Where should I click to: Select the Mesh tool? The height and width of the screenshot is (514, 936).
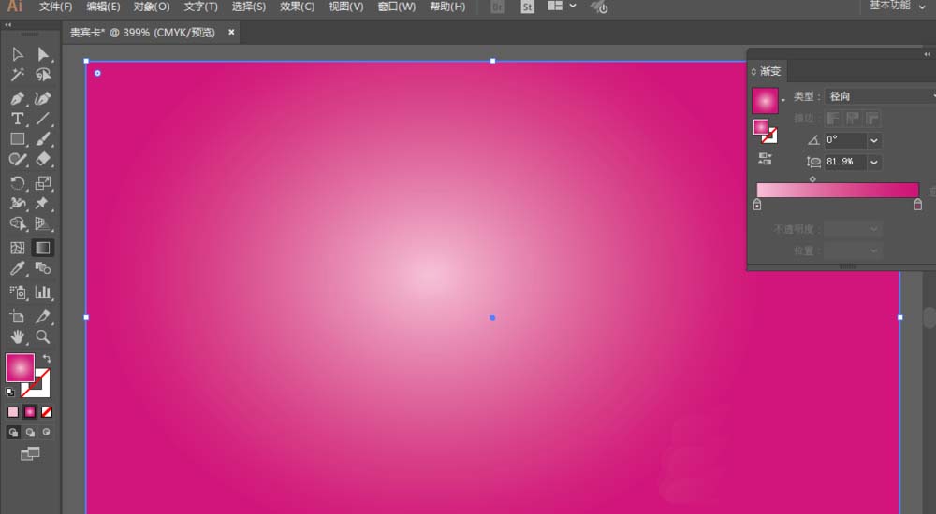[x=17, y=248]
